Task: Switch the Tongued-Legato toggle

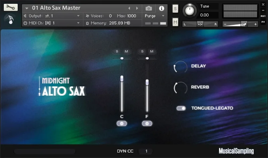Action: coord(181,108)
